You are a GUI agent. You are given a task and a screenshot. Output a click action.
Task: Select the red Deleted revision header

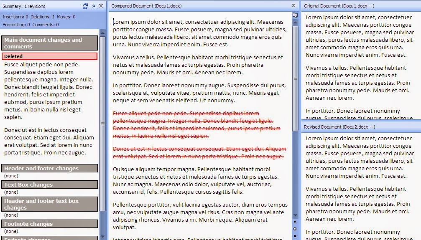pyautogui.click(x=50, y=56)
